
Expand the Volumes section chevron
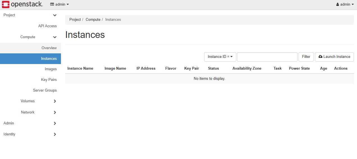(55, 101)
